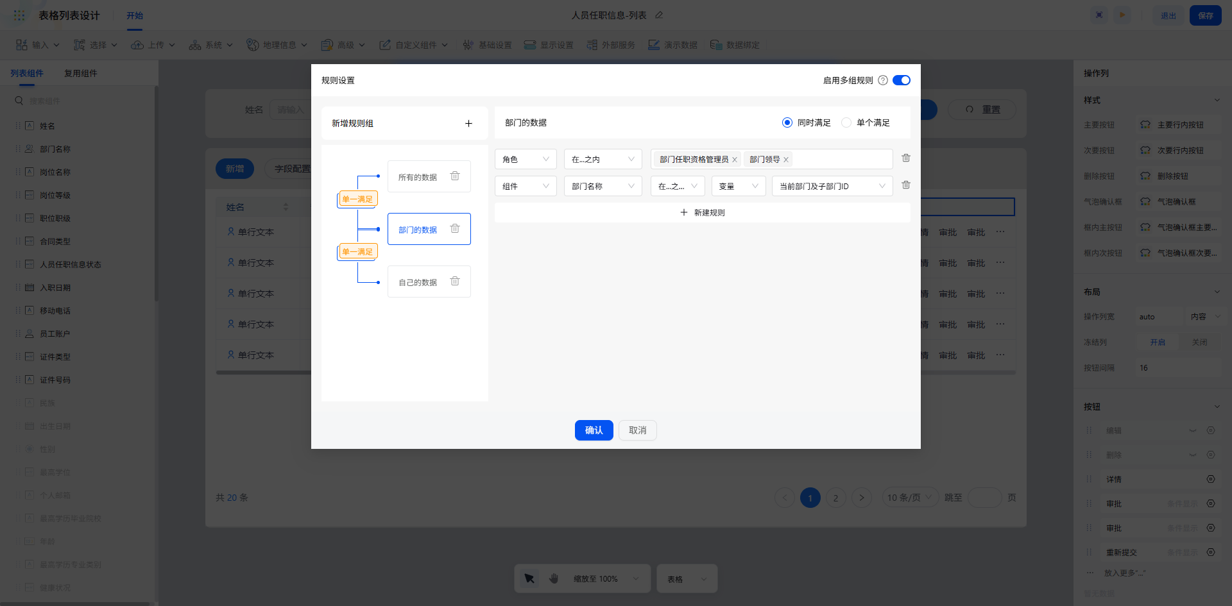Go to page 2 in pagination
This screenshot has height=606, width=1232.
coord(835,498)
